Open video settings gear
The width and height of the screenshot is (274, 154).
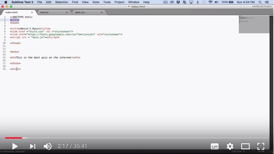230,146
